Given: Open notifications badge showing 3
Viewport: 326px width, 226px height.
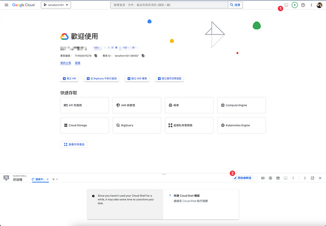Looking at the screenshot, I should (295, 5).
